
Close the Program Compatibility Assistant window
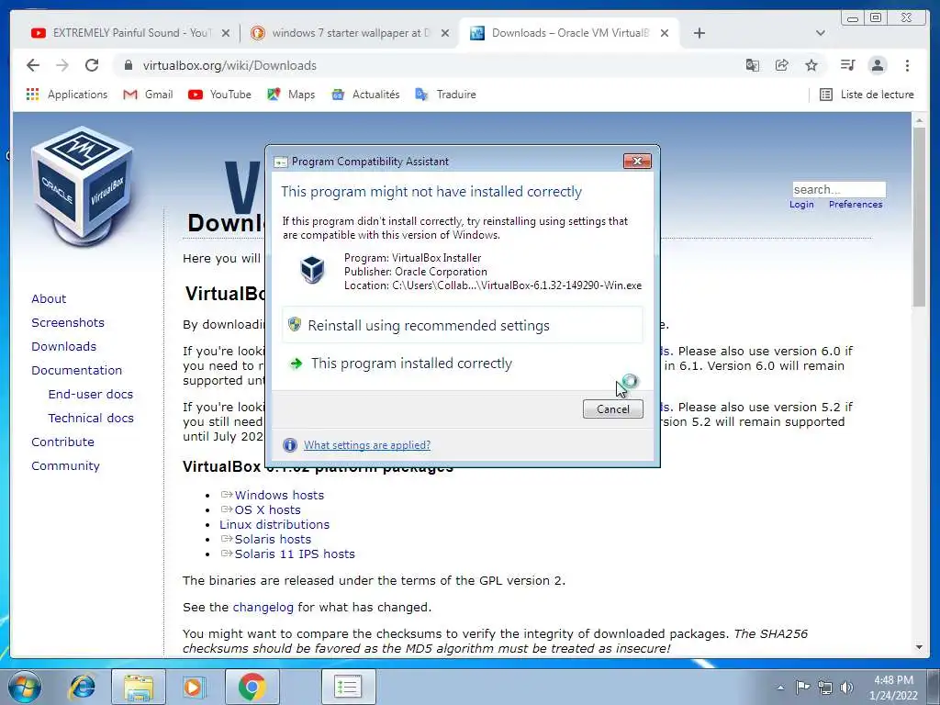click(637, 161)
